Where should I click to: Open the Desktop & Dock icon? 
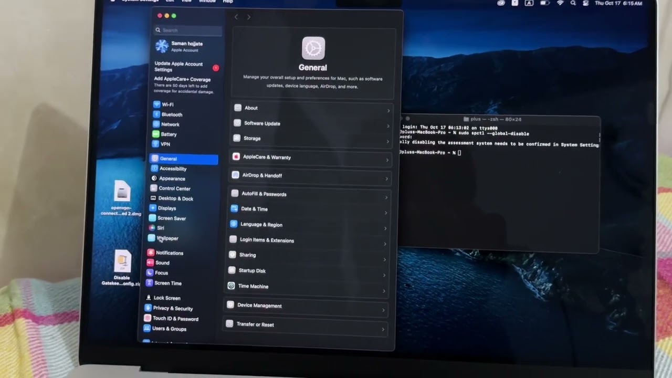(x=153, y=198)
